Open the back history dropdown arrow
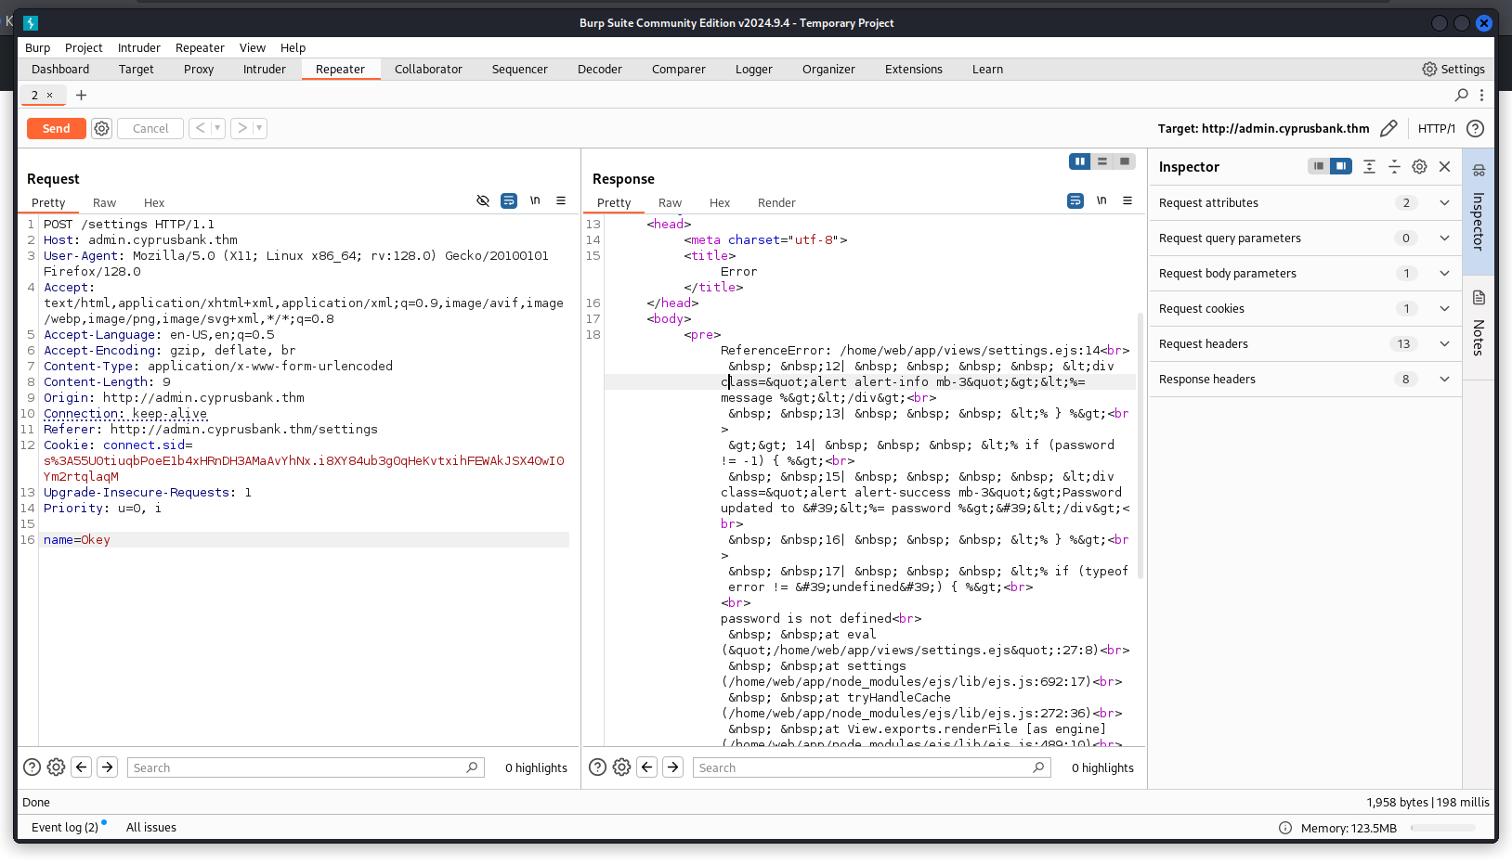This screenshot has width=1512, height=864. pos(217,128)
